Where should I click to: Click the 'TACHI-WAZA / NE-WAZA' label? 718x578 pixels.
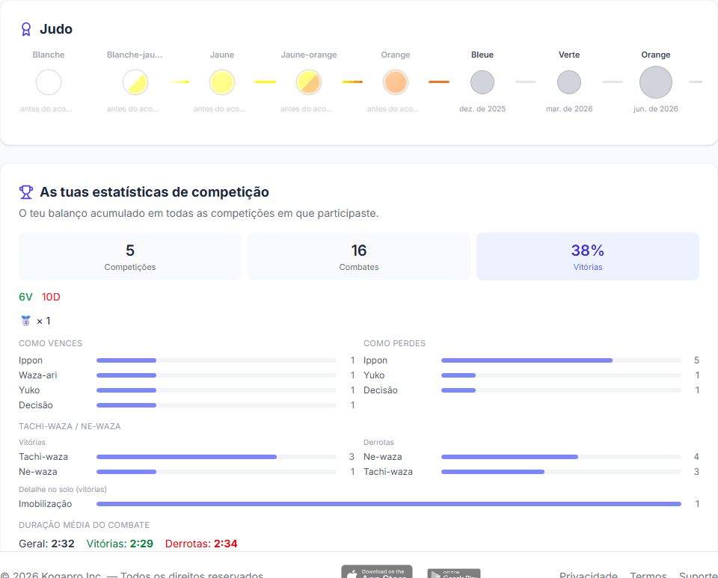(x=70, y=426)
